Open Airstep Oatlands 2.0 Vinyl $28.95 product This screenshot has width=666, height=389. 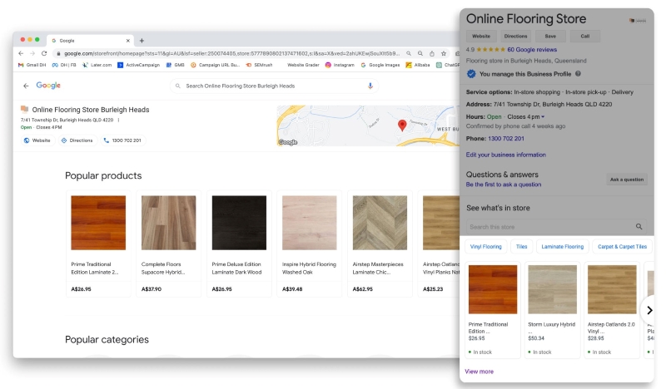click(x=612, y=310)
